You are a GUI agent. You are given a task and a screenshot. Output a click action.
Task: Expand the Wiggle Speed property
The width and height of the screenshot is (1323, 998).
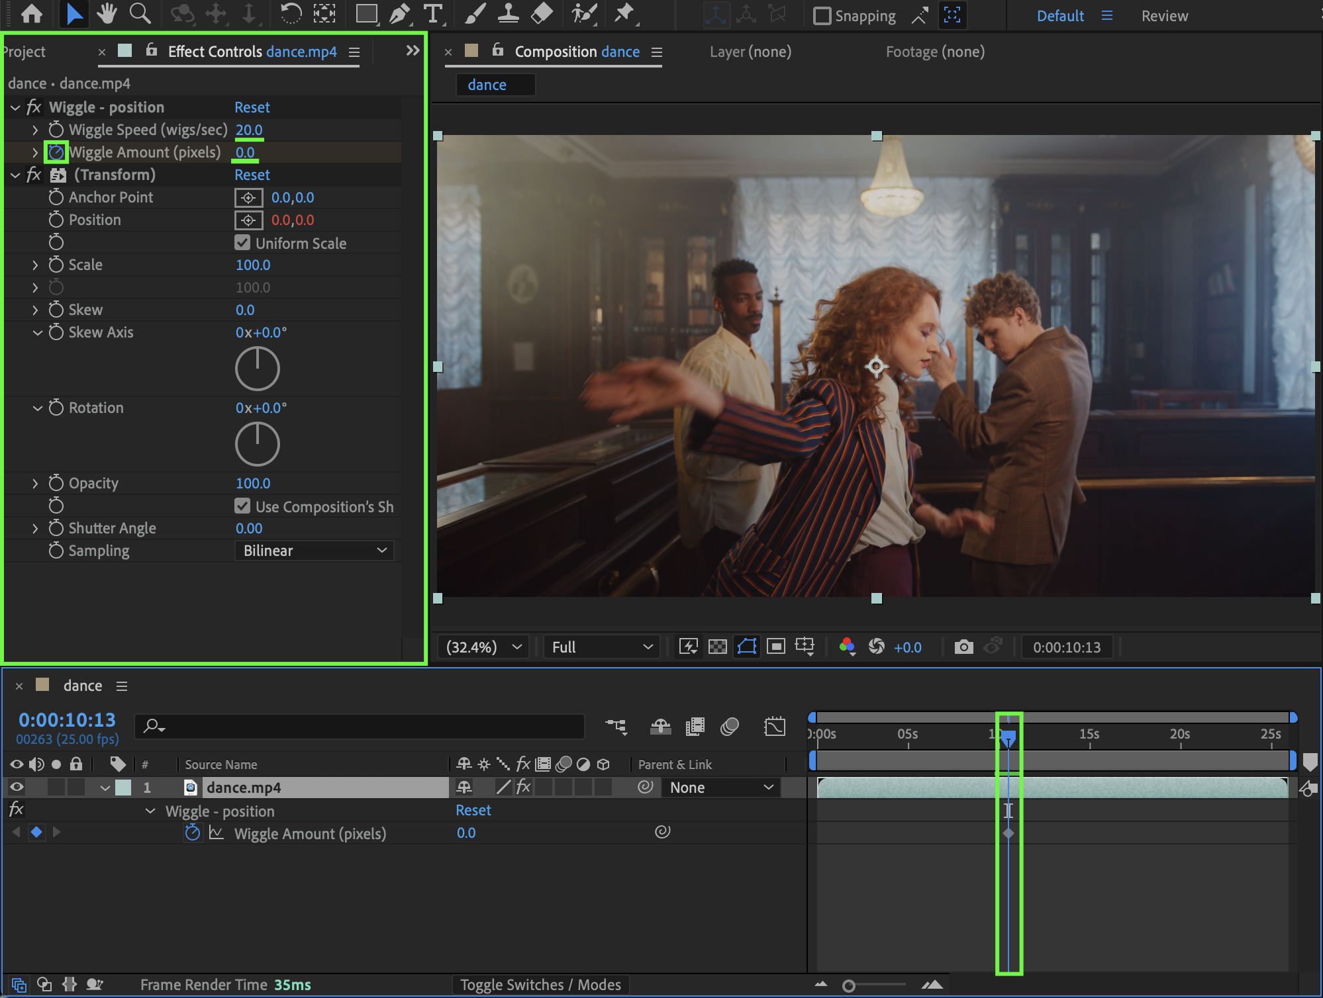pyautogui.click(x=35, y=130)
